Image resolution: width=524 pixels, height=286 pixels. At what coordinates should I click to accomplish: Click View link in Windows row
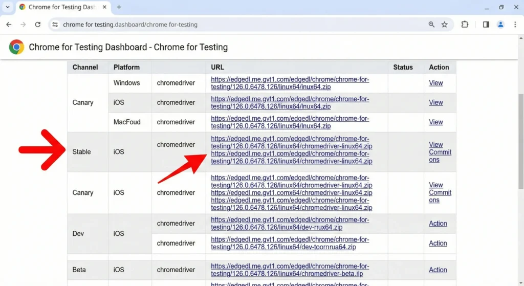tap(436, 83)
